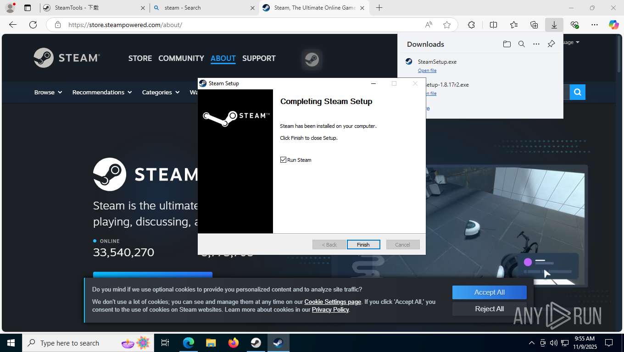Click Reject All cookies button
The width and height of the screenshot is (624, 352).
click(490, 309)
